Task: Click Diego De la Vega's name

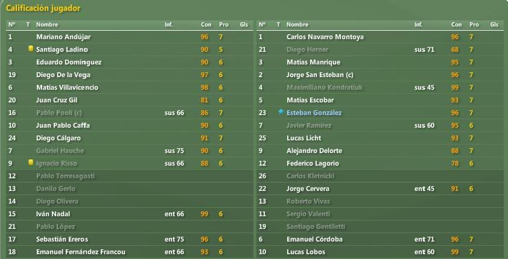Action: 63,75
